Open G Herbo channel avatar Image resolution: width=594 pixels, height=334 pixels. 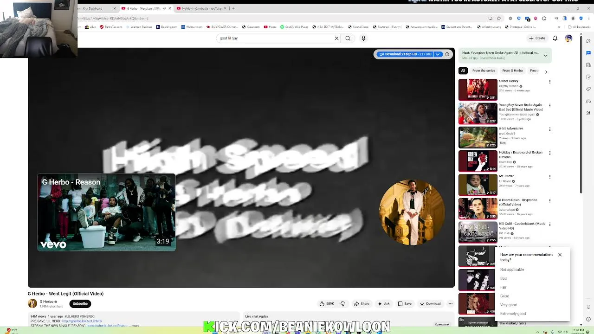[32, 303]
